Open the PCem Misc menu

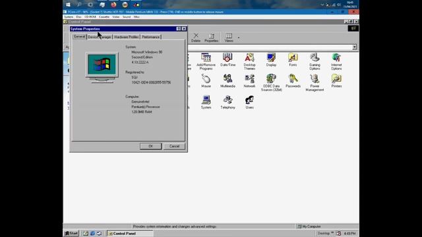(136, 16)
